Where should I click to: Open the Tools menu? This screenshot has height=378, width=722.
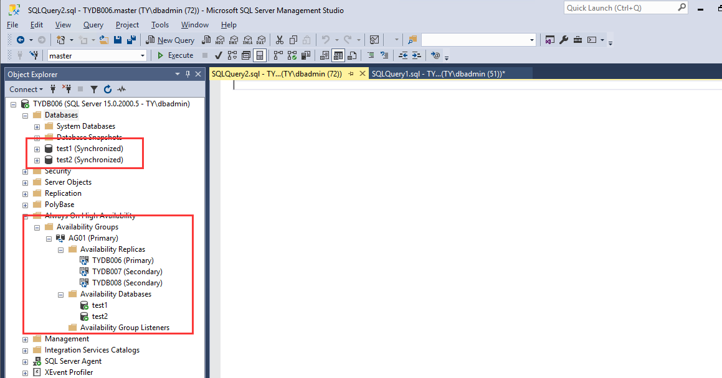pyautogui.click(x=159, y=25)
